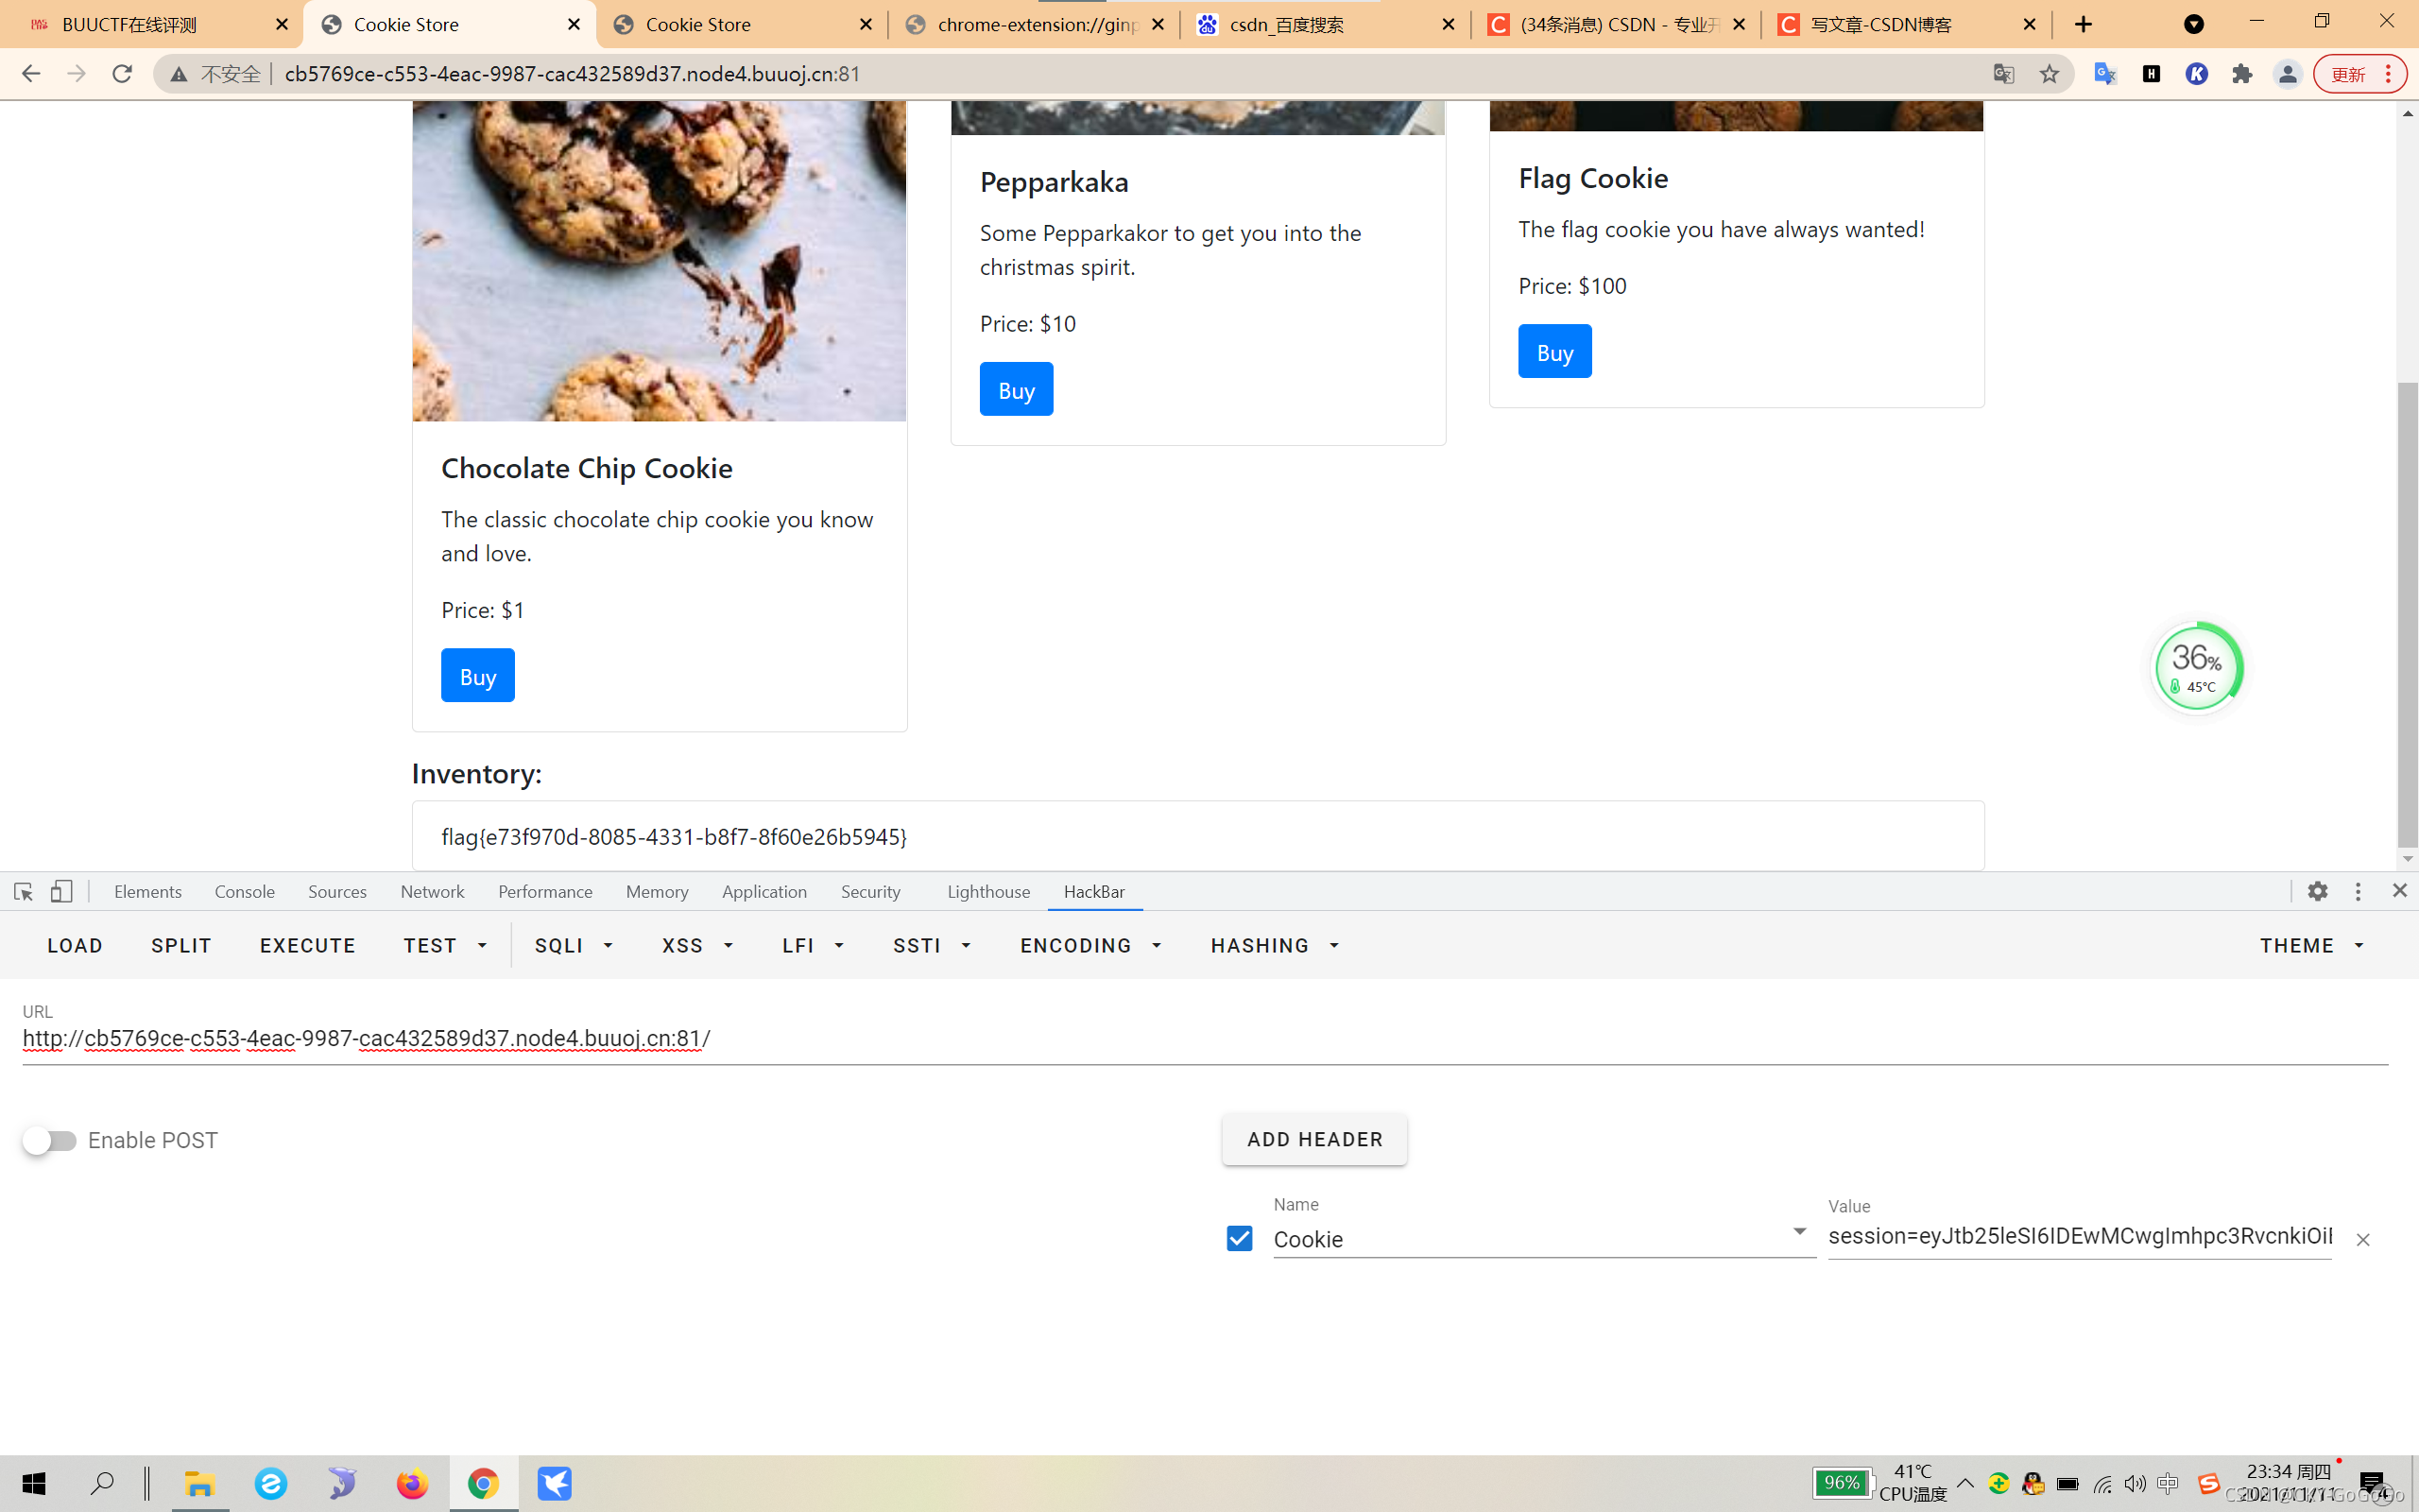Open the header Name dropdown
Viewport: 2419px width, 1512px height.
[1798, 1233]
